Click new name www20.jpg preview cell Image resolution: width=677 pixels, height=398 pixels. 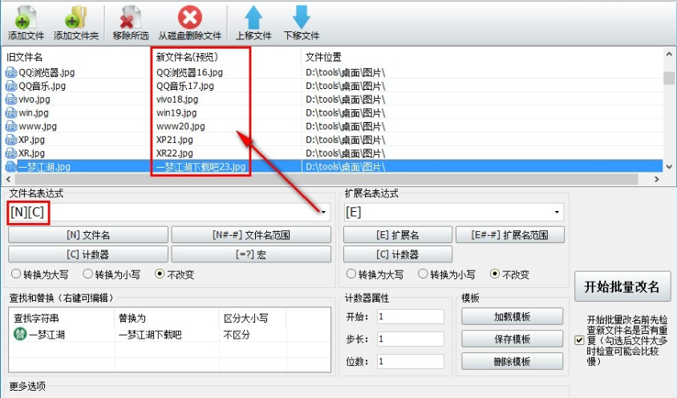(x=180, y=127)
